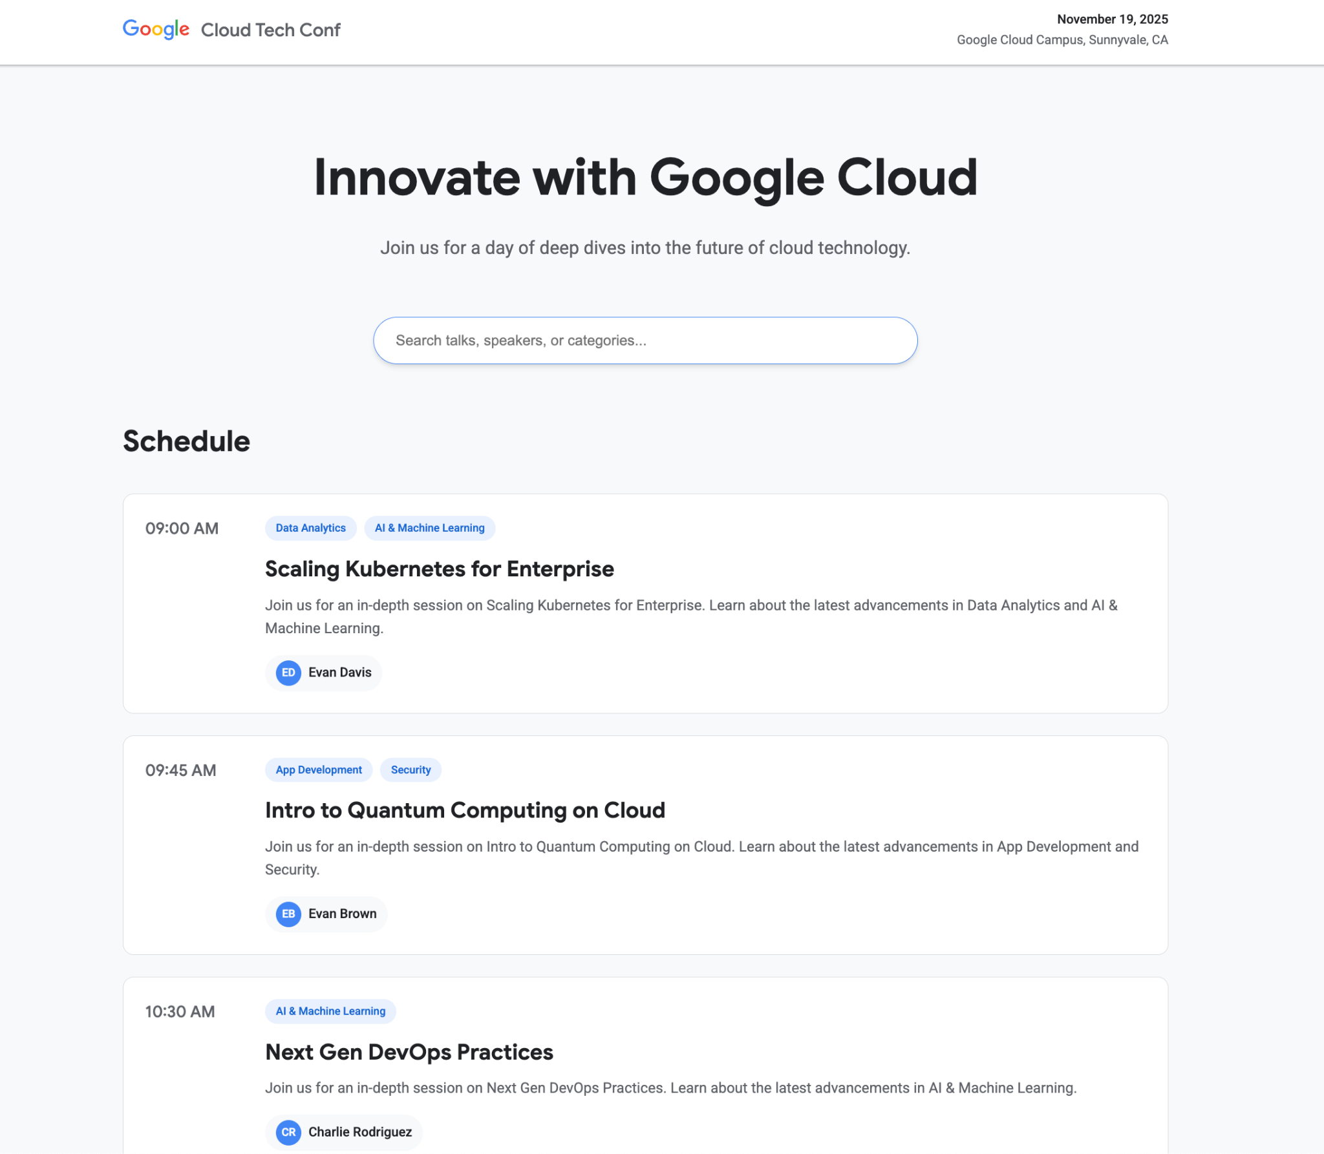
Task: Click the CR avatar for Charlie Rodriguez
Action: [288, 1132]
